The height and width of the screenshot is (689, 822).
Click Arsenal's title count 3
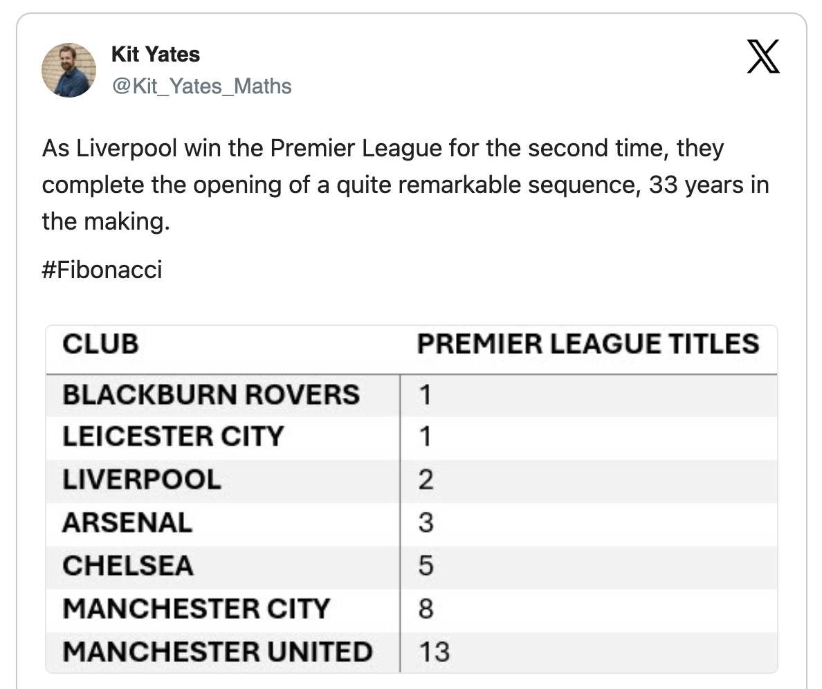coord(426,522)
